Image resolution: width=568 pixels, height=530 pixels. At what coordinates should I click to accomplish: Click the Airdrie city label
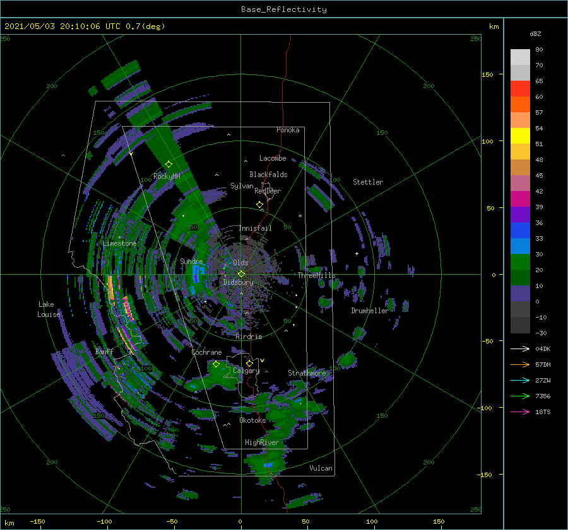pos(249,337)
